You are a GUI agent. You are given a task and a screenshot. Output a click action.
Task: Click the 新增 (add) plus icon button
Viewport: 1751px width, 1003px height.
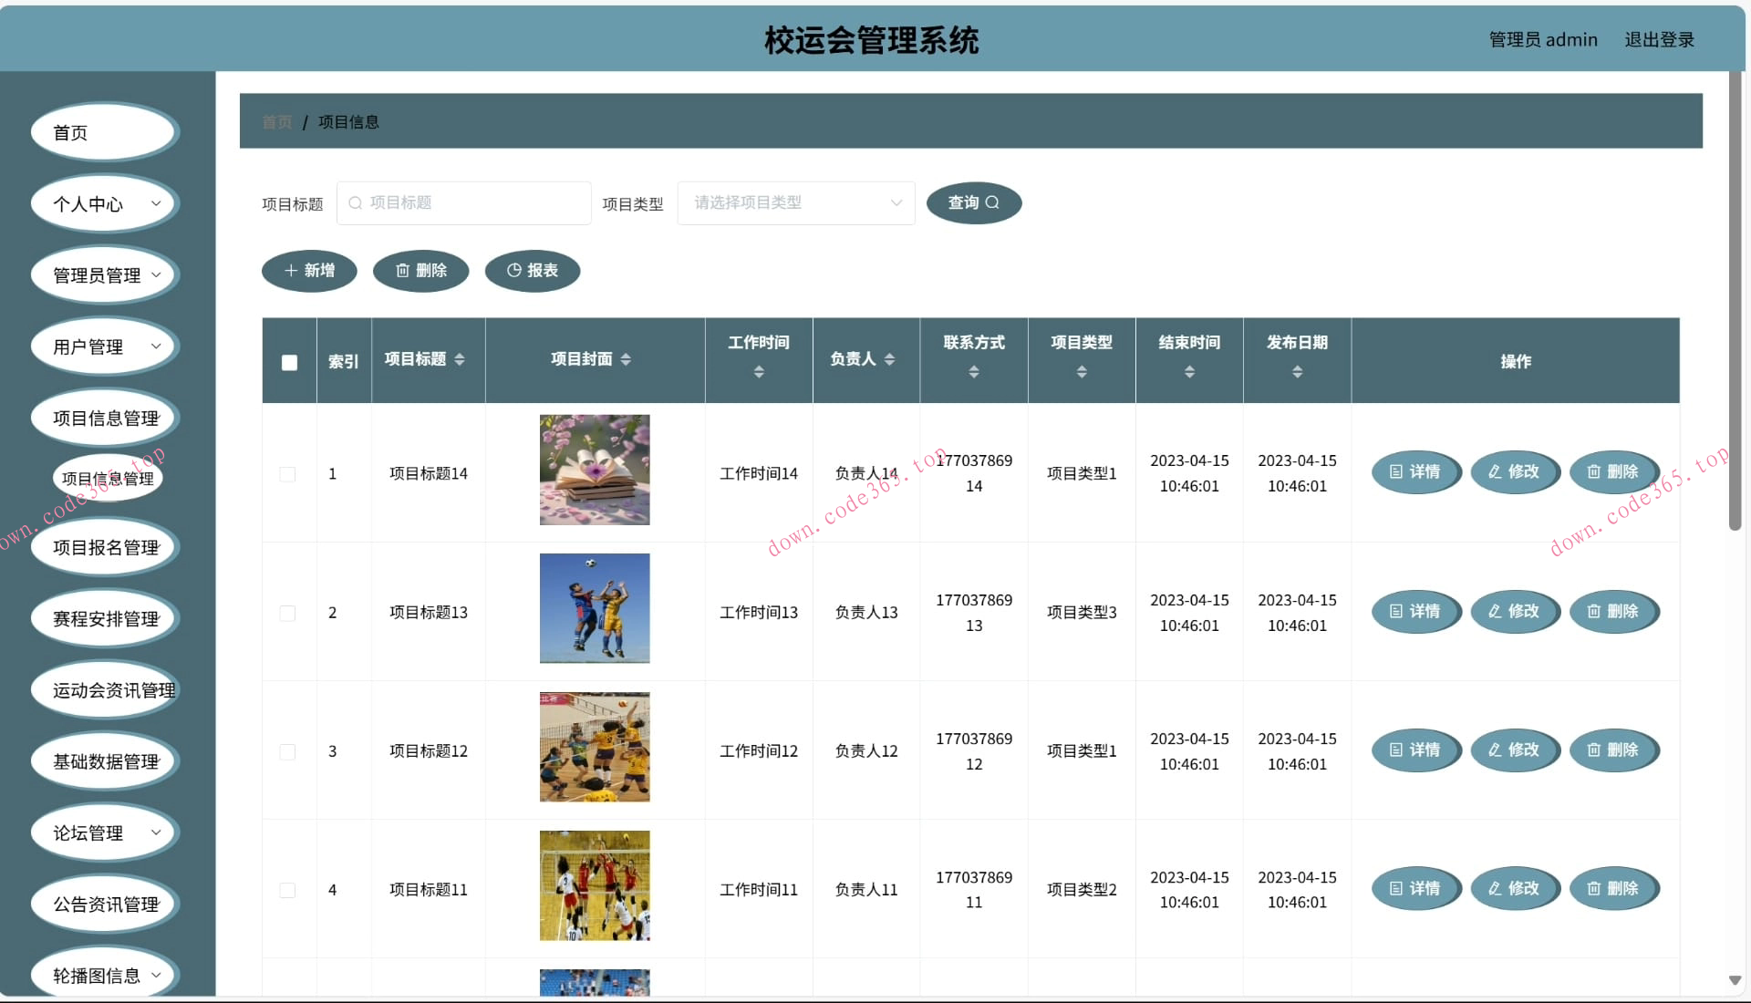pyautogui.click(x=289, y=270)
